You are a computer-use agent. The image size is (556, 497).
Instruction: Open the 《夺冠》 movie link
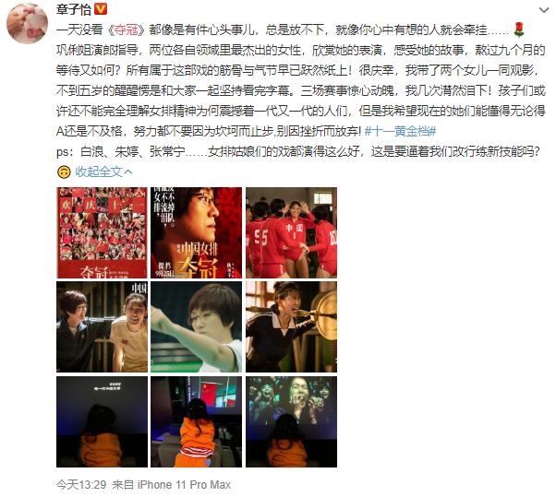(126, 30)
